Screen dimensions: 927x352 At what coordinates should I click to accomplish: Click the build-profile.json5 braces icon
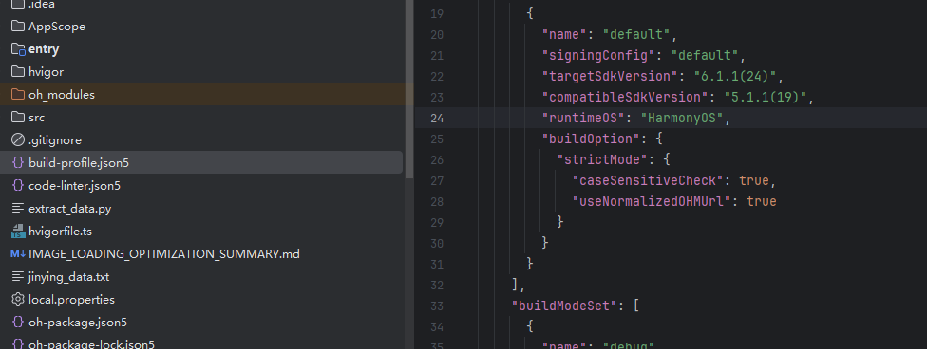pyautogui.click(x=18, y=163)
